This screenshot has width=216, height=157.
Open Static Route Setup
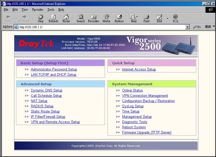click(45, 111)
